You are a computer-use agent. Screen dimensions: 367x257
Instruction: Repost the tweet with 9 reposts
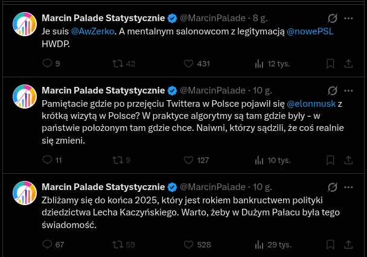tap(118, 160)
